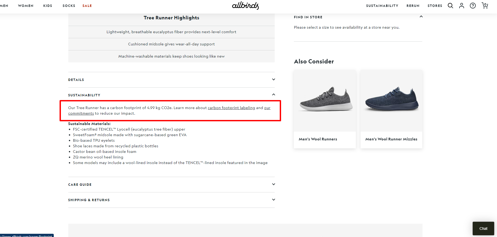Select the Men's Wool Runners thumbnail
Screen dimensions: 497x237
point(325,101)
